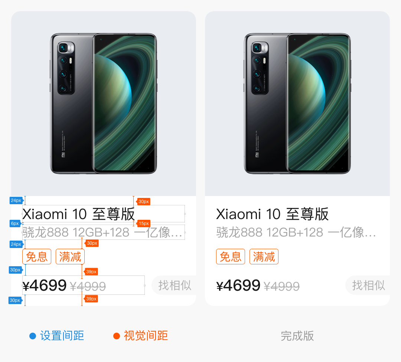The width and height of the screenshot is (401, 362).
Task: Click the 完成版 caption text
Action: click(x=297, y=336)
